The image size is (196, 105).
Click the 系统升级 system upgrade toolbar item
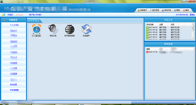click(166, 10)
